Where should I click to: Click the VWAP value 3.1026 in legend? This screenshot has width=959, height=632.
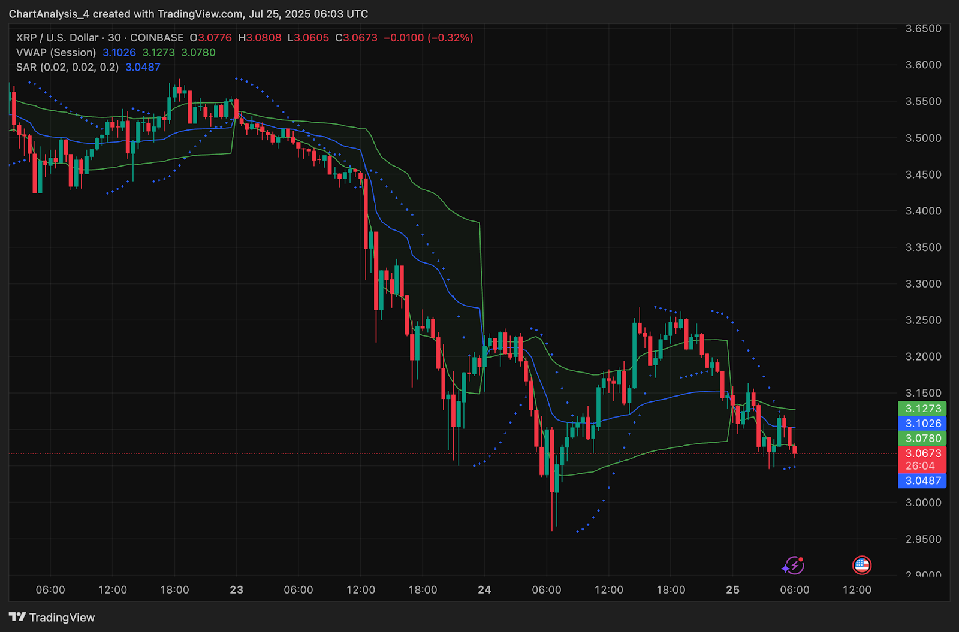(119, 53)
